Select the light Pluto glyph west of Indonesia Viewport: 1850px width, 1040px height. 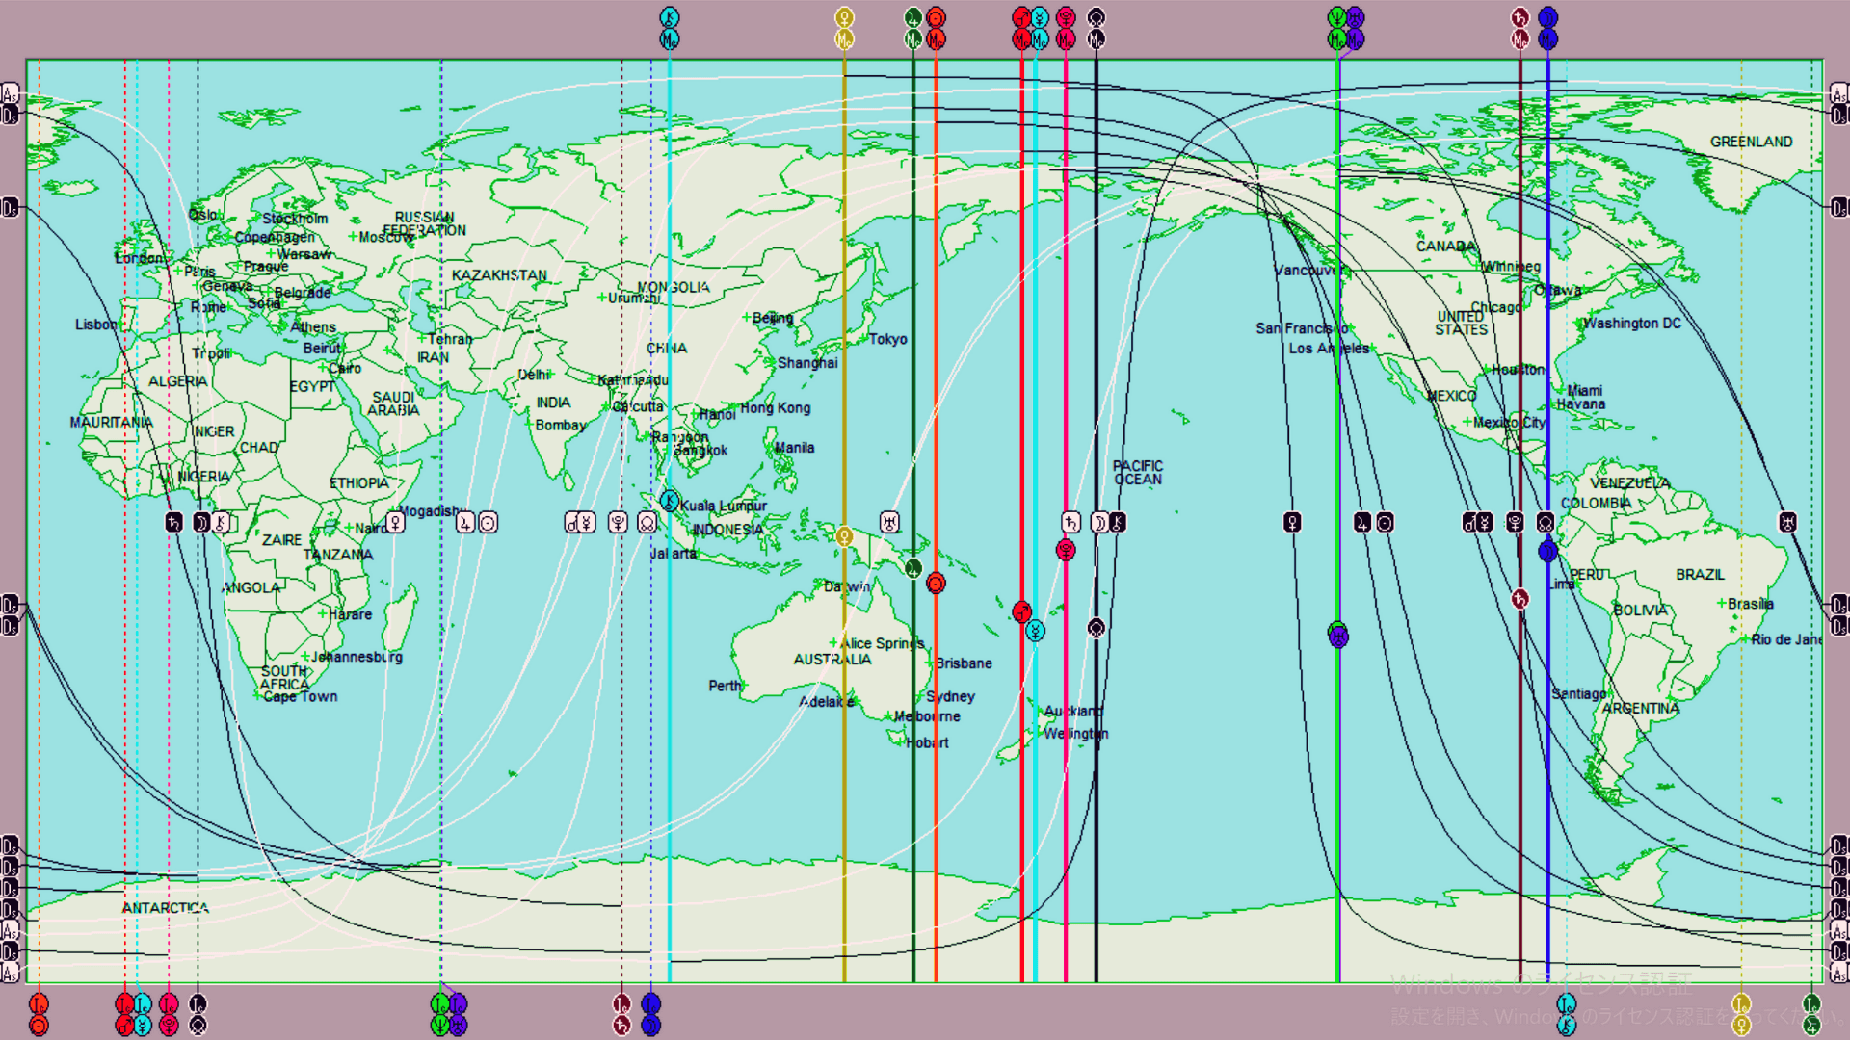(618, 522)
